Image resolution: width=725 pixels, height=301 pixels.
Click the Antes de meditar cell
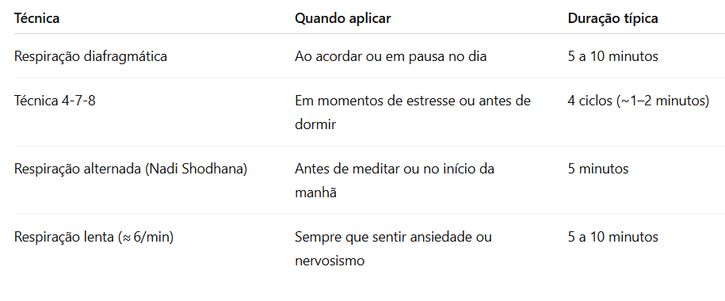click(x=395, y=181)
